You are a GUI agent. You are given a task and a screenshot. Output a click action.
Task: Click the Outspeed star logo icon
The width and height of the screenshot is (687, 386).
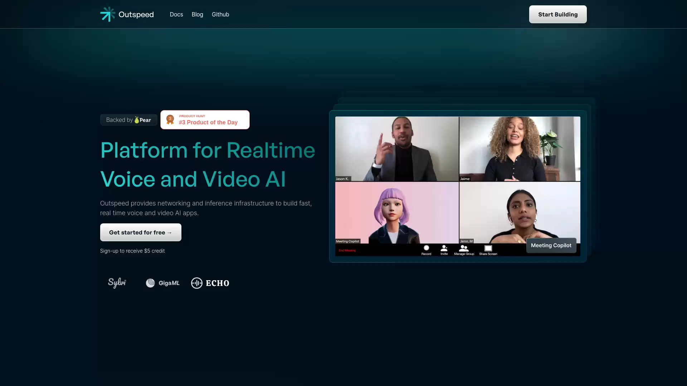pos(107,14)
